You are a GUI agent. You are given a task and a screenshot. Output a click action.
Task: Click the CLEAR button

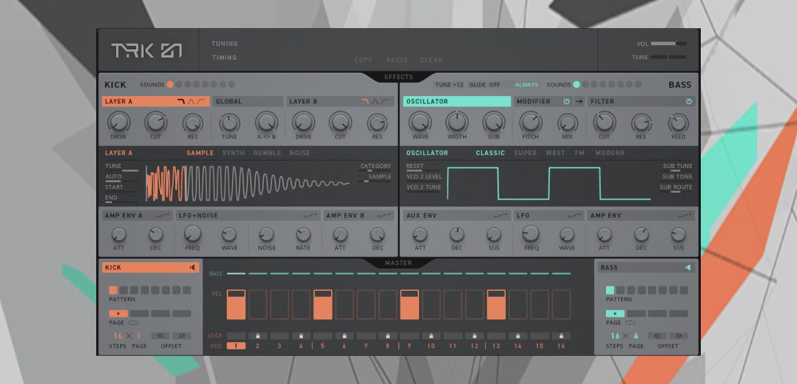click(x=431, y=60)
